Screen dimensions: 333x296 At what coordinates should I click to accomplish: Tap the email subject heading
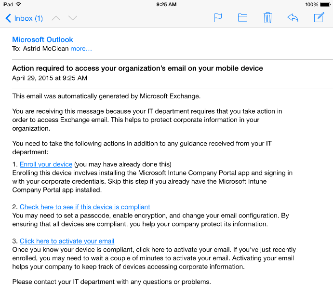(137, 68)
